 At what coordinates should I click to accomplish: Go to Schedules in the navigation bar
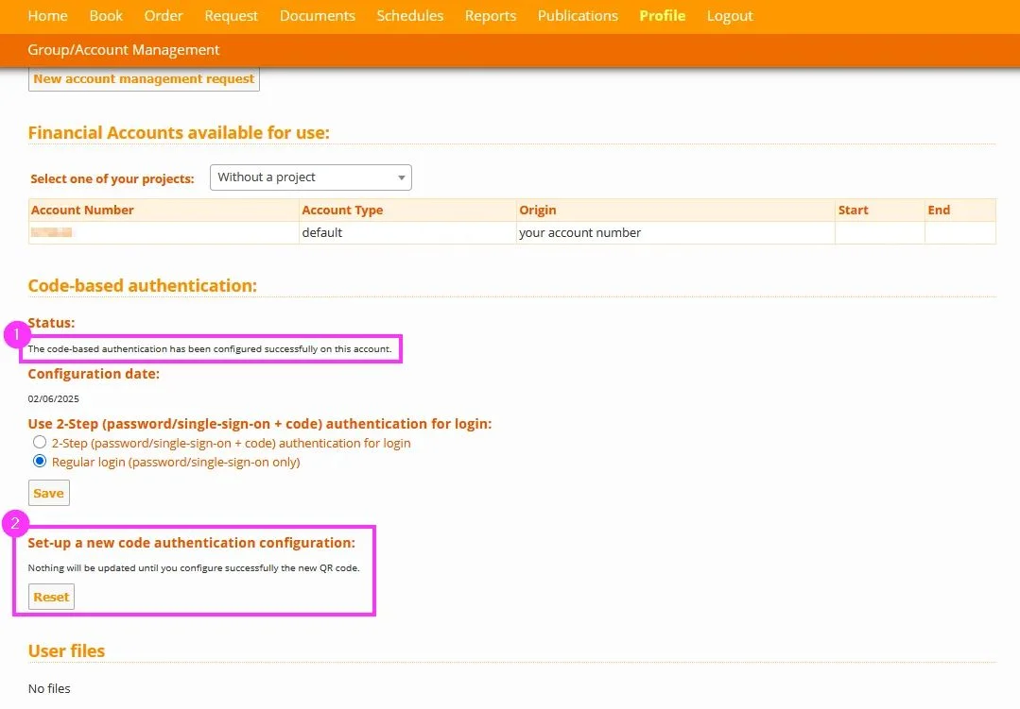click(410, 16)
